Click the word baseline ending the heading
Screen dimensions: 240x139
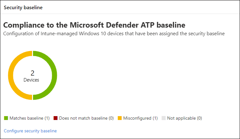click(x=169, y=25)
